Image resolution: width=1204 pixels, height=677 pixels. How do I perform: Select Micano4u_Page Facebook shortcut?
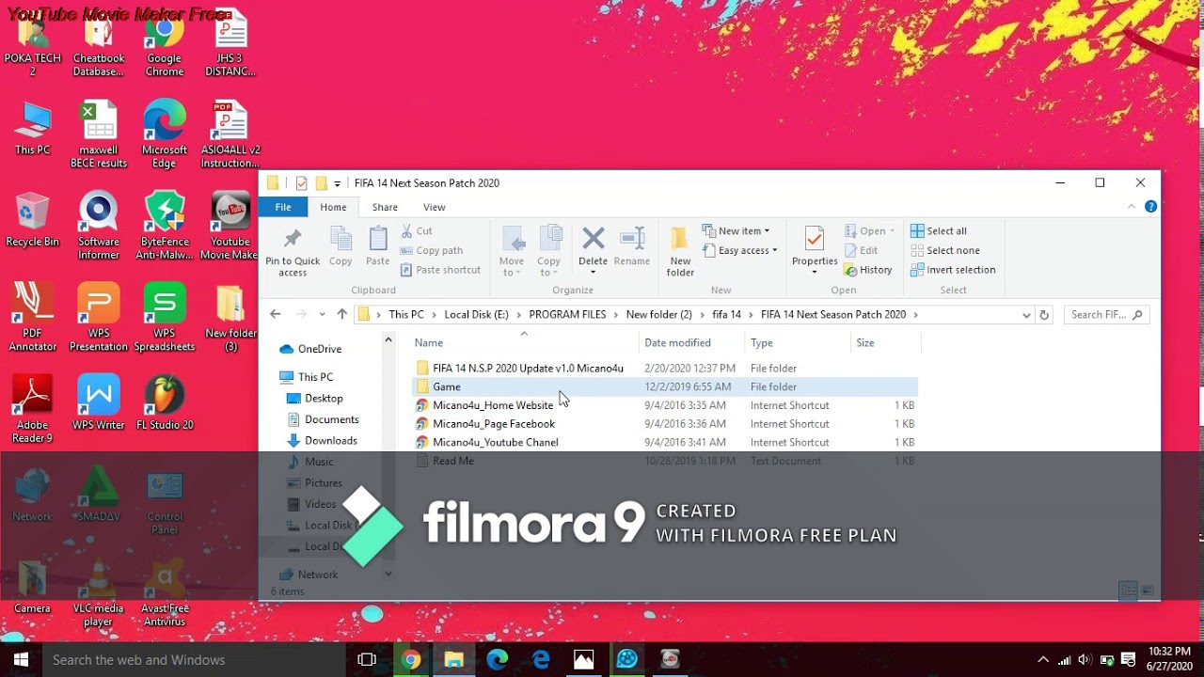[664, 424]
